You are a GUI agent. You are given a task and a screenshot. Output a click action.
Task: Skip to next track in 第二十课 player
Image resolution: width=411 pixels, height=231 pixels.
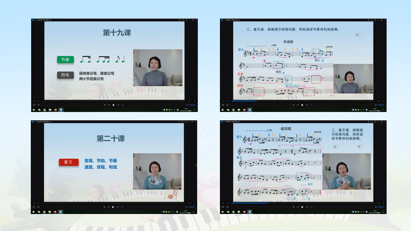coord(118,207)
